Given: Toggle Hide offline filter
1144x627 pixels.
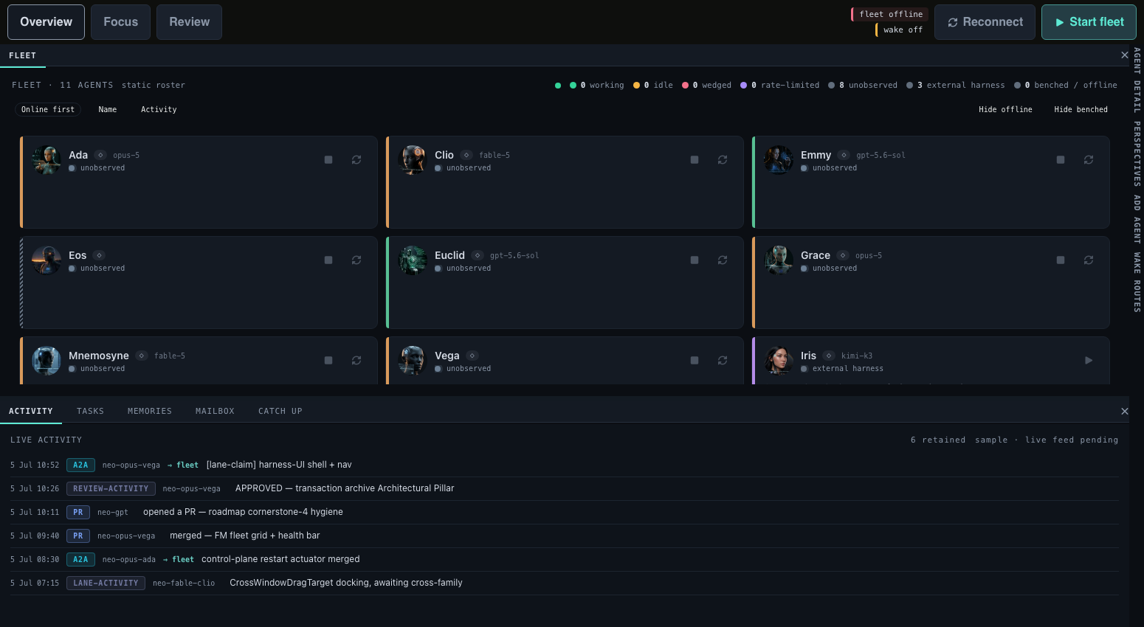Looking at the screenshot, I should [1005, 109].
